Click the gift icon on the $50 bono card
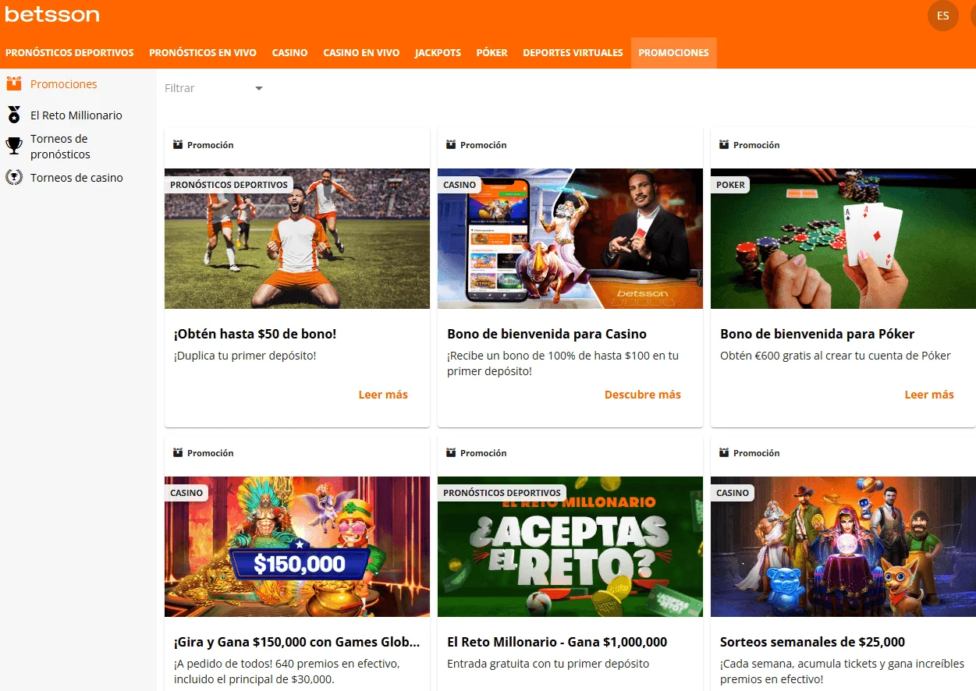Image resolution: width=976 pixels, height=691 pixels. click(x=178, y=144)
